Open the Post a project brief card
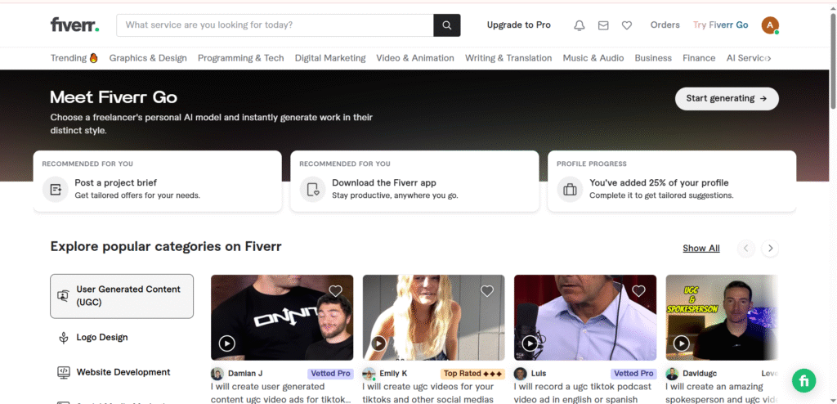Screen dimensions: 837x404 point(158,182)
